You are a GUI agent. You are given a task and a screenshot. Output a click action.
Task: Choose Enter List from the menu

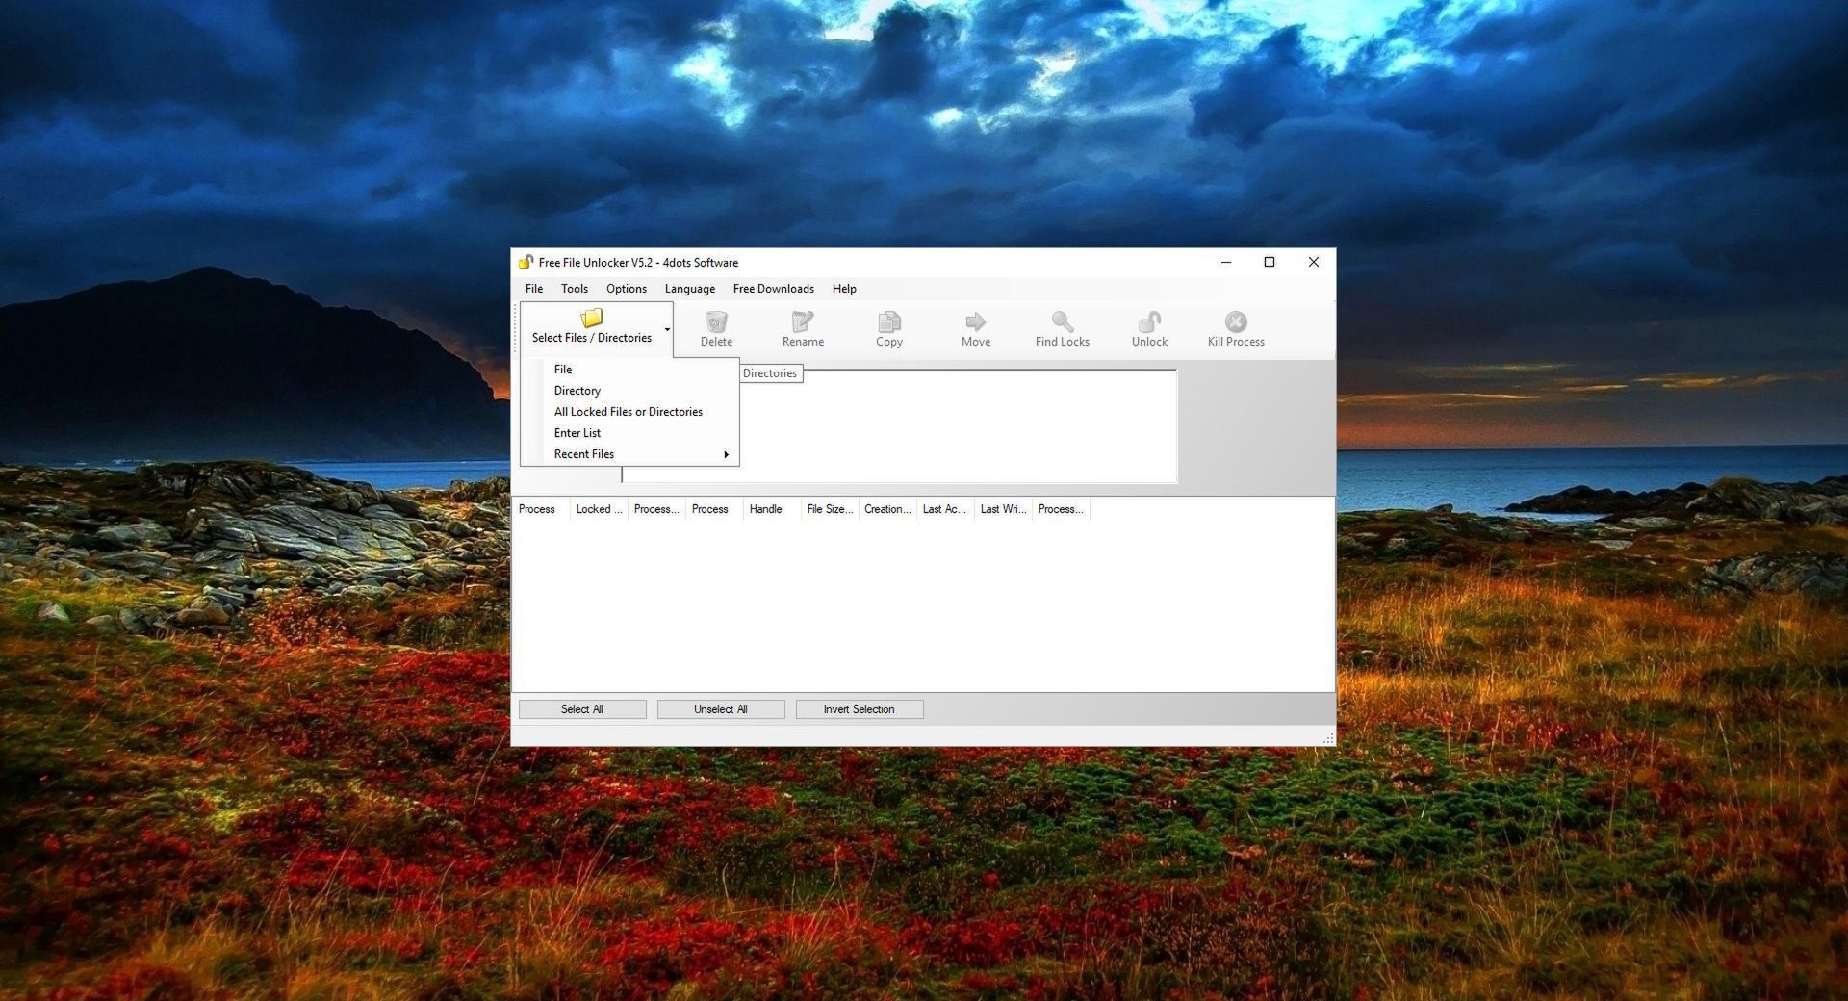click(x=577, y=432)
